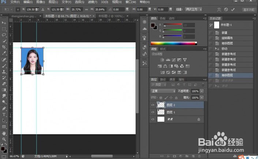
Task: Cancel the transform in options bar
Action: click(x=226, y=9)
